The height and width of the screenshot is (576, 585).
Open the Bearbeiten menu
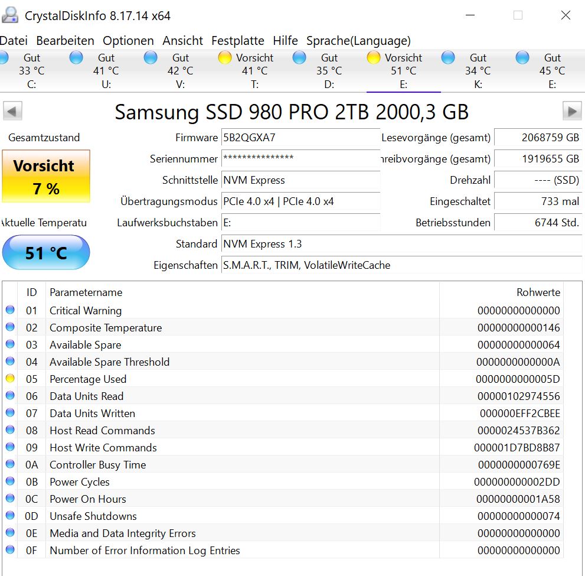pyautogui.click(x=65, y=40)
